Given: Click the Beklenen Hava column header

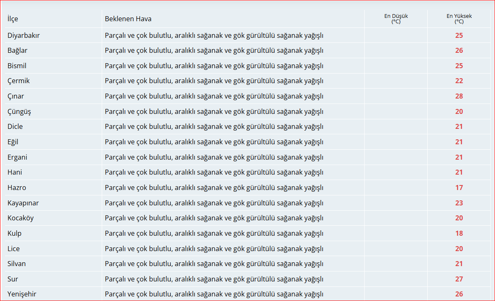Looking at the screenshot, I should pos(128,19).
